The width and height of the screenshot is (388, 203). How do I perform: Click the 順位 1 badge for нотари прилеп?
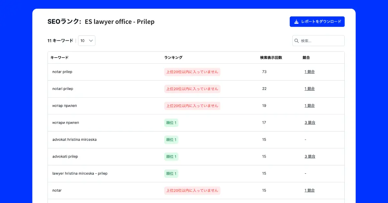coord(171,122)
